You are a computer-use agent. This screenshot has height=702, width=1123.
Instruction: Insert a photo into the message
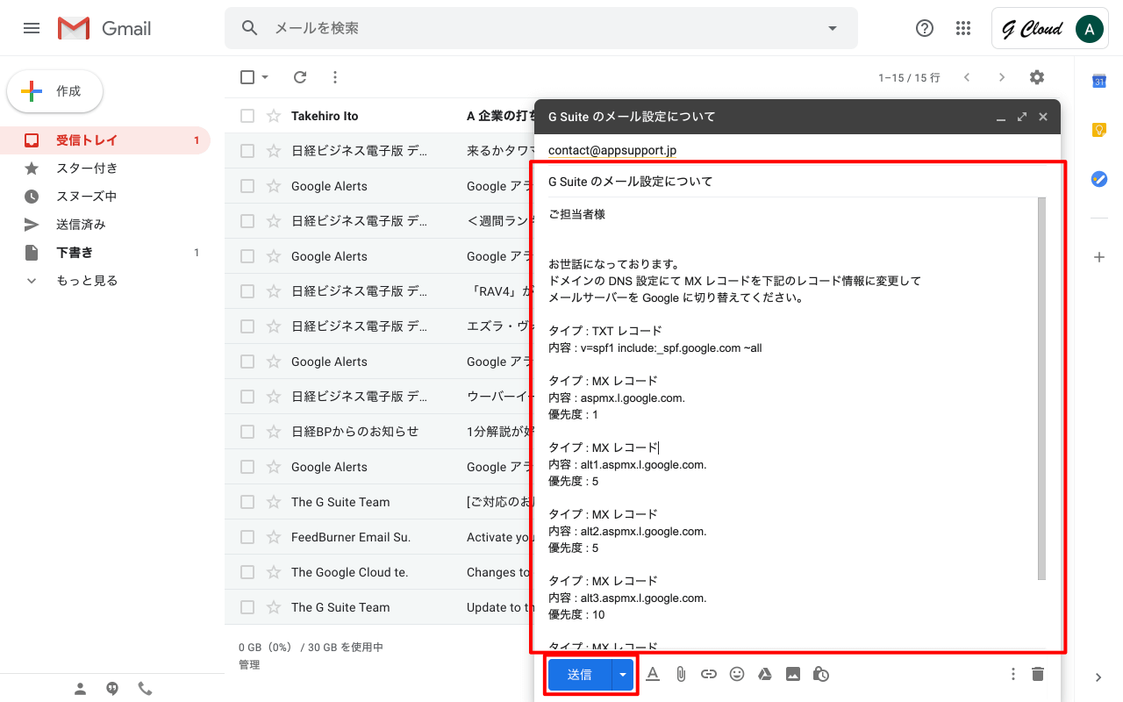click(793, 674)
